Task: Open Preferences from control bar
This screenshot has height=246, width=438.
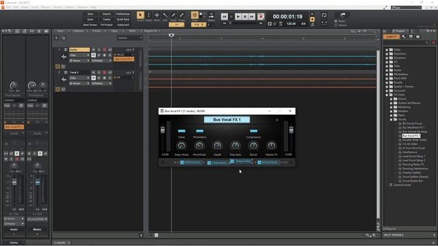Action: pyautogui.click(x=123, y=14)
